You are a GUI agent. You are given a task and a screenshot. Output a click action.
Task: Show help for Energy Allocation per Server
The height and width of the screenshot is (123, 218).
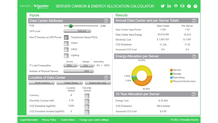pos(194,56)
